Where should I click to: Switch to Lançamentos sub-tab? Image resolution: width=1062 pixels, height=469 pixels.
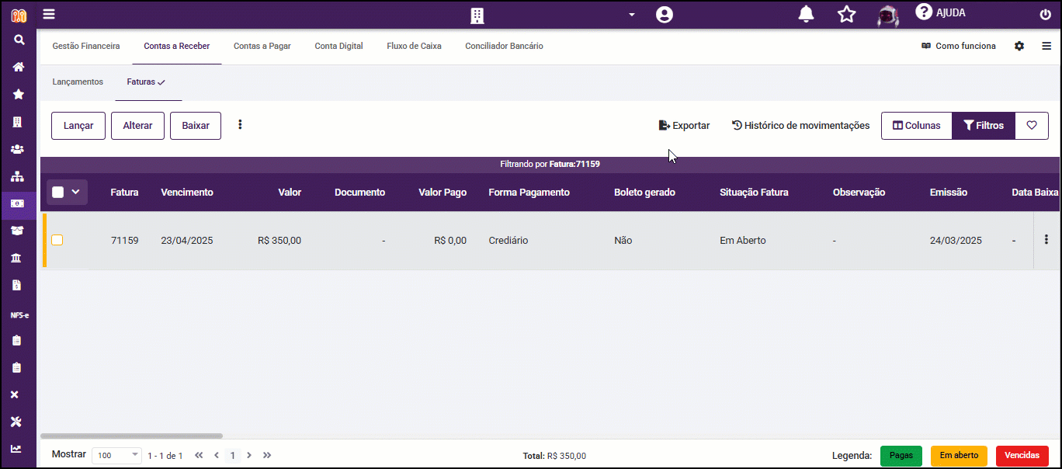pos(78,82)
